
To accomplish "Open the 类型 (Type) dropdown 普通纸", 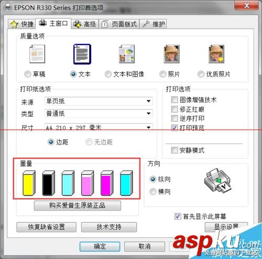I will tap(99, 114).
